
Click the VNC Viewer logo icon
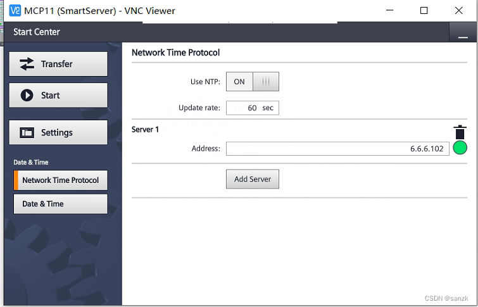(15, 10)
